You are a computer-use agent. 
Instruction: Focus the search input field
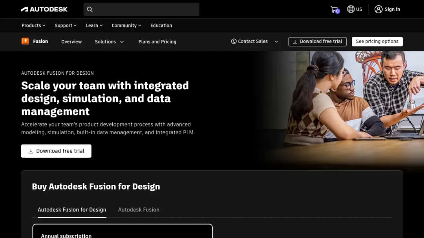click(x=141, y=9)
